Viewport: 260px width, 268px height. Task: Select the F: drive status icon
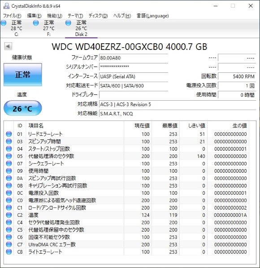pos(36,23)
